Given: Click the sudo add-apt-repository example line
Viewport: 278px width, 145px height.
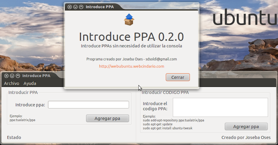Looking at the screenshot, I should point(173,120).
